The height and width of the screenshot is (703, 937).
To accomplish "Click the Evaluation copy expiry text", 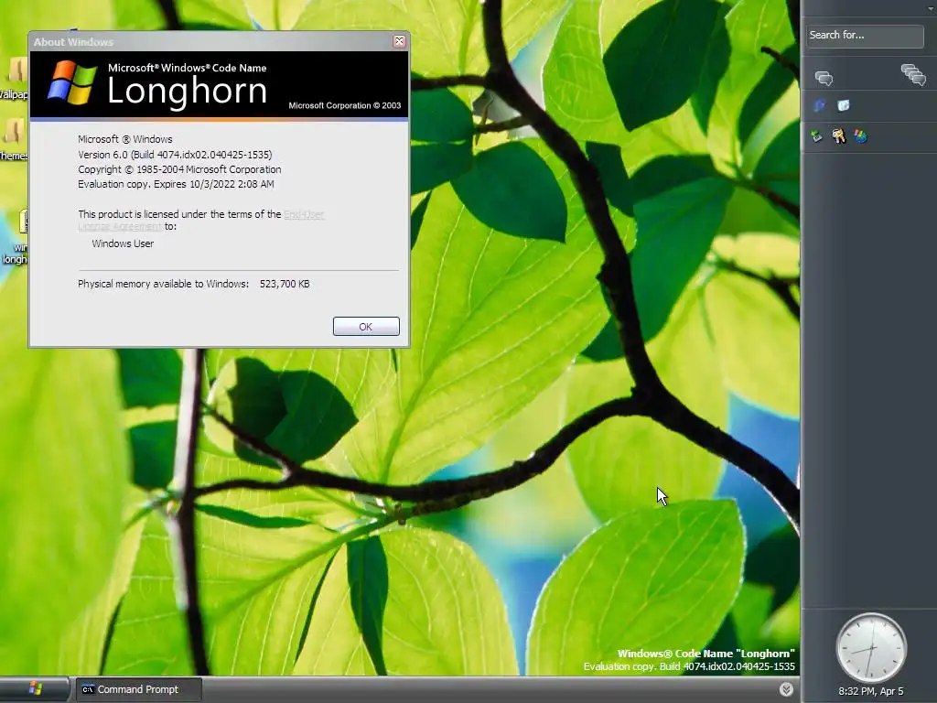I will pyautogui.click(x=176, y=184).
